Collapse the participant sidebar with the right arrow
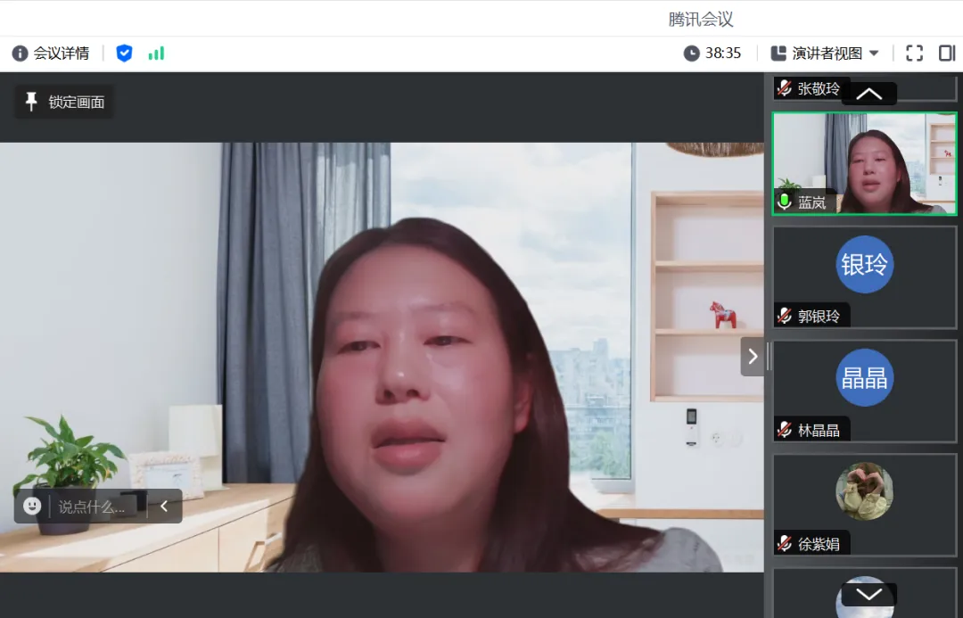The image size is (963, 618). (753, 357)
